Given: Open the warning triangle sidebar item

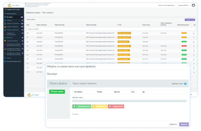Looking at the screenshot, I should [14, 27].
